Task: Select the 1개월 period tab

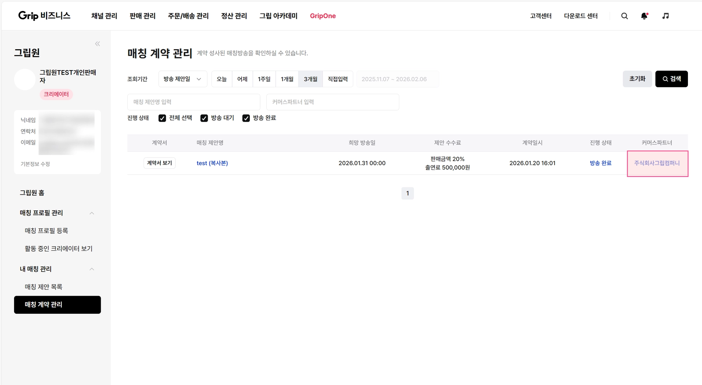Action: click(287, 79)
